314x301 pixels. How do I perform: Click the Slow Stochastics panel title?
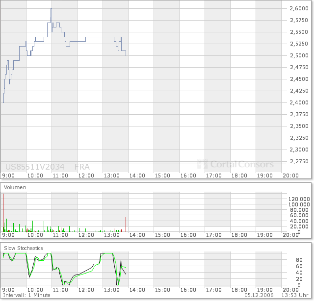tap(24, 248)
